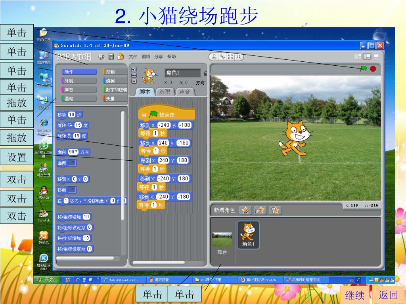This screenshot has height=304, width=406.
Task: Click the 将y坐标设定为 0 block
Action: pyautogui.click(x=75, y=249)
